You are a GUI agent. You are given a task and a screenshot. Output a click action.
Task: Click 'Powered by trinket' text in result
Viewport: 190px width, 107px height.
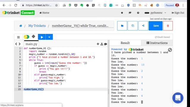point(127,49)
